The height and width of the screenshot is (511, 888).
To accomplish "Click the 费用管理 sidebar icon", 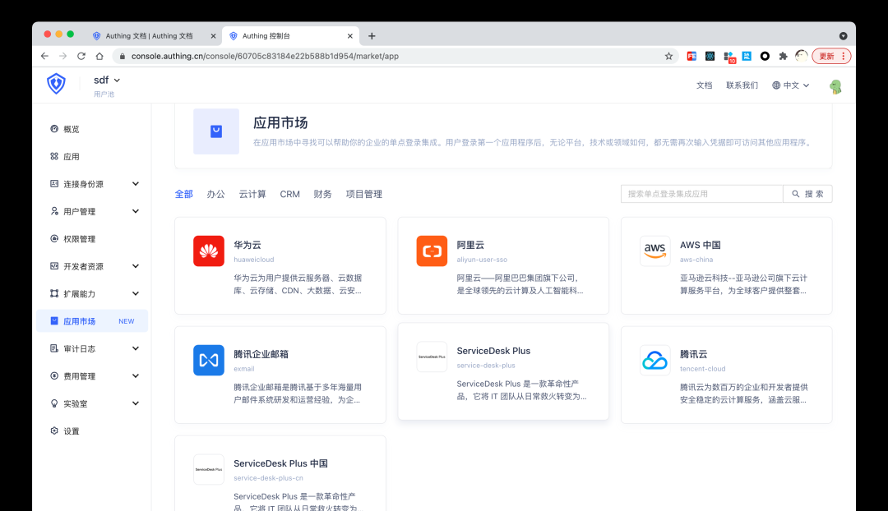I will (54, 375).
